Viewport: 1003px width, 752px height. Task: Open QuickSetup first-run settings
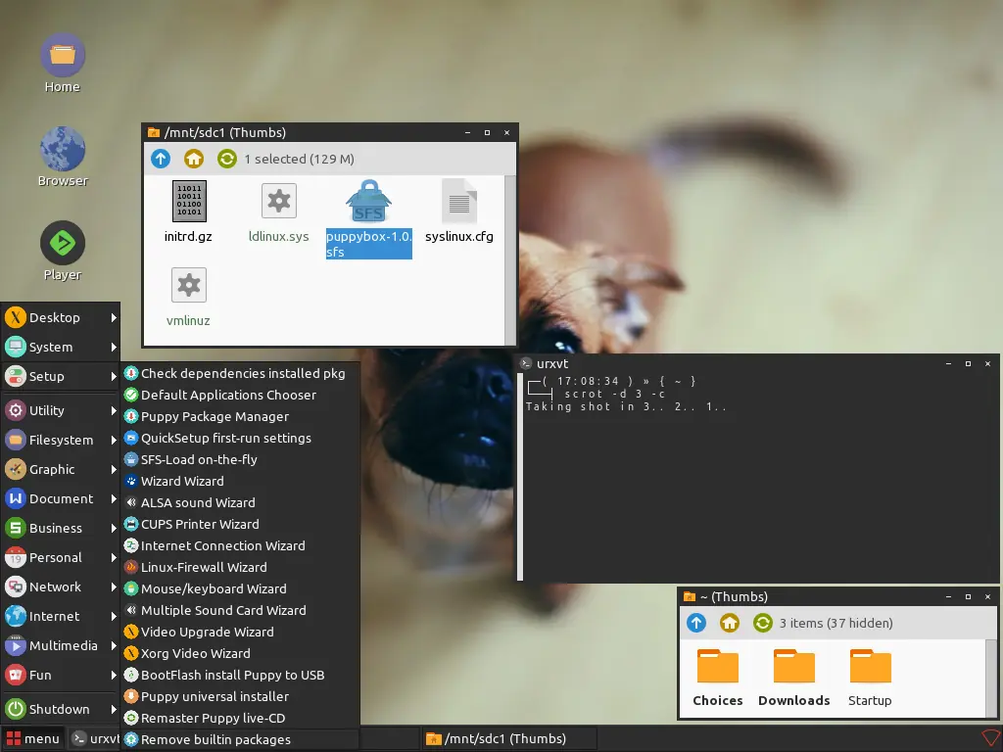click(x=241, y=438)
